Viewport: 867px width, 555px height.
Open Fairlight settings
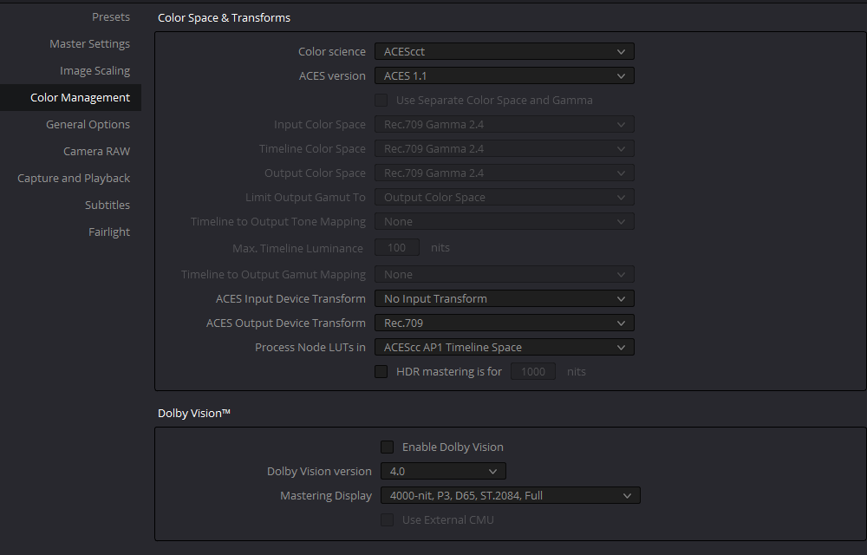pyautogui.click(x=109, y=232)
